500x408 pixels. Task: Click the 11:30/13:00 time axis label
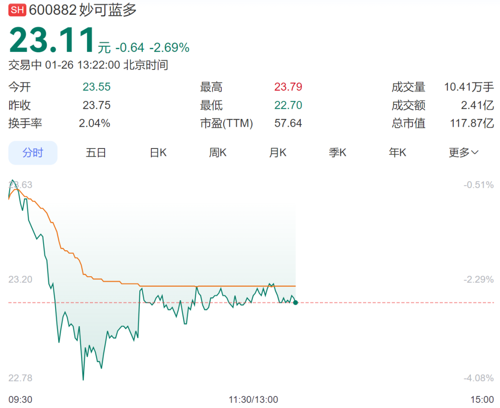click(x=253, y=399)
